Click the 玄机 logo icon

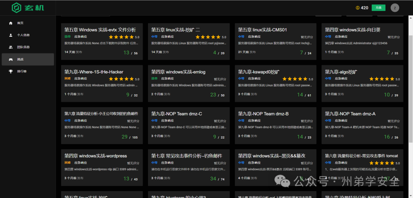[16, 8]
